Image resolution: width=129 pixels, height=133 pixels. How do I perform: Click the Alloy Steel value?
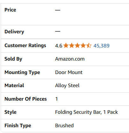point(67,86)
